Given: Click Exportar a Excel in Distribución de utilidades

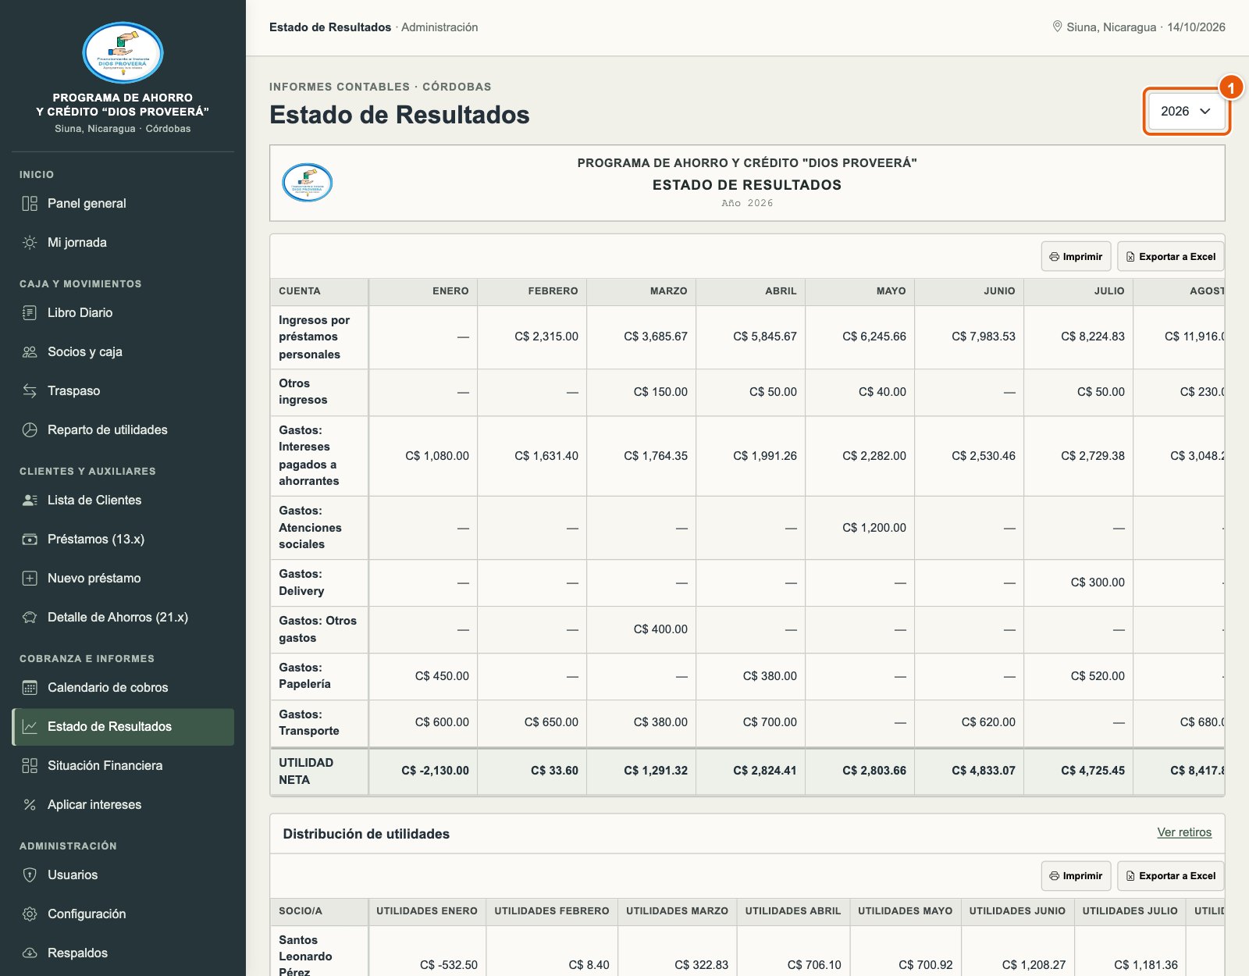Looking at the screenshot, I should pos(1170,876).
